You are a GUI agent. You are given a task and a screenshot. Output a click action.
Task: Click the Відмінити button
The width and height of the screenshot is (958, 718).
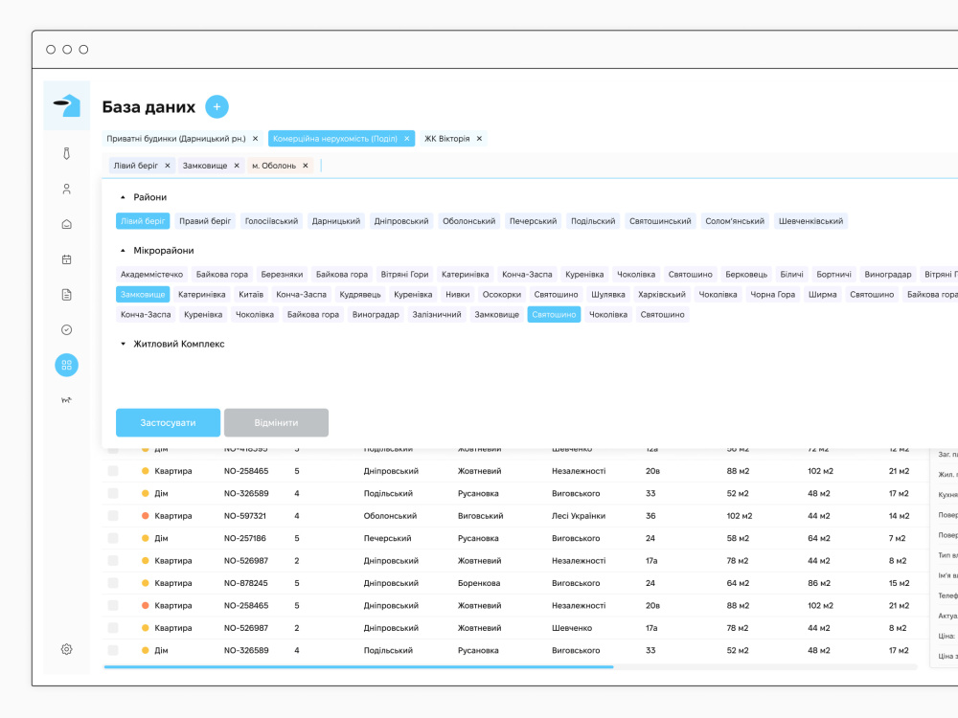[276, 422]
